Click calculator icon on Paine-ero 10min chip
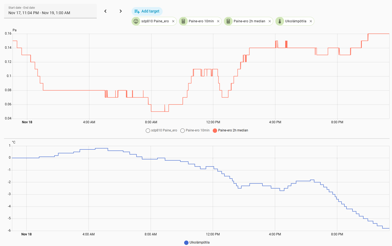 tap(183, 21)
